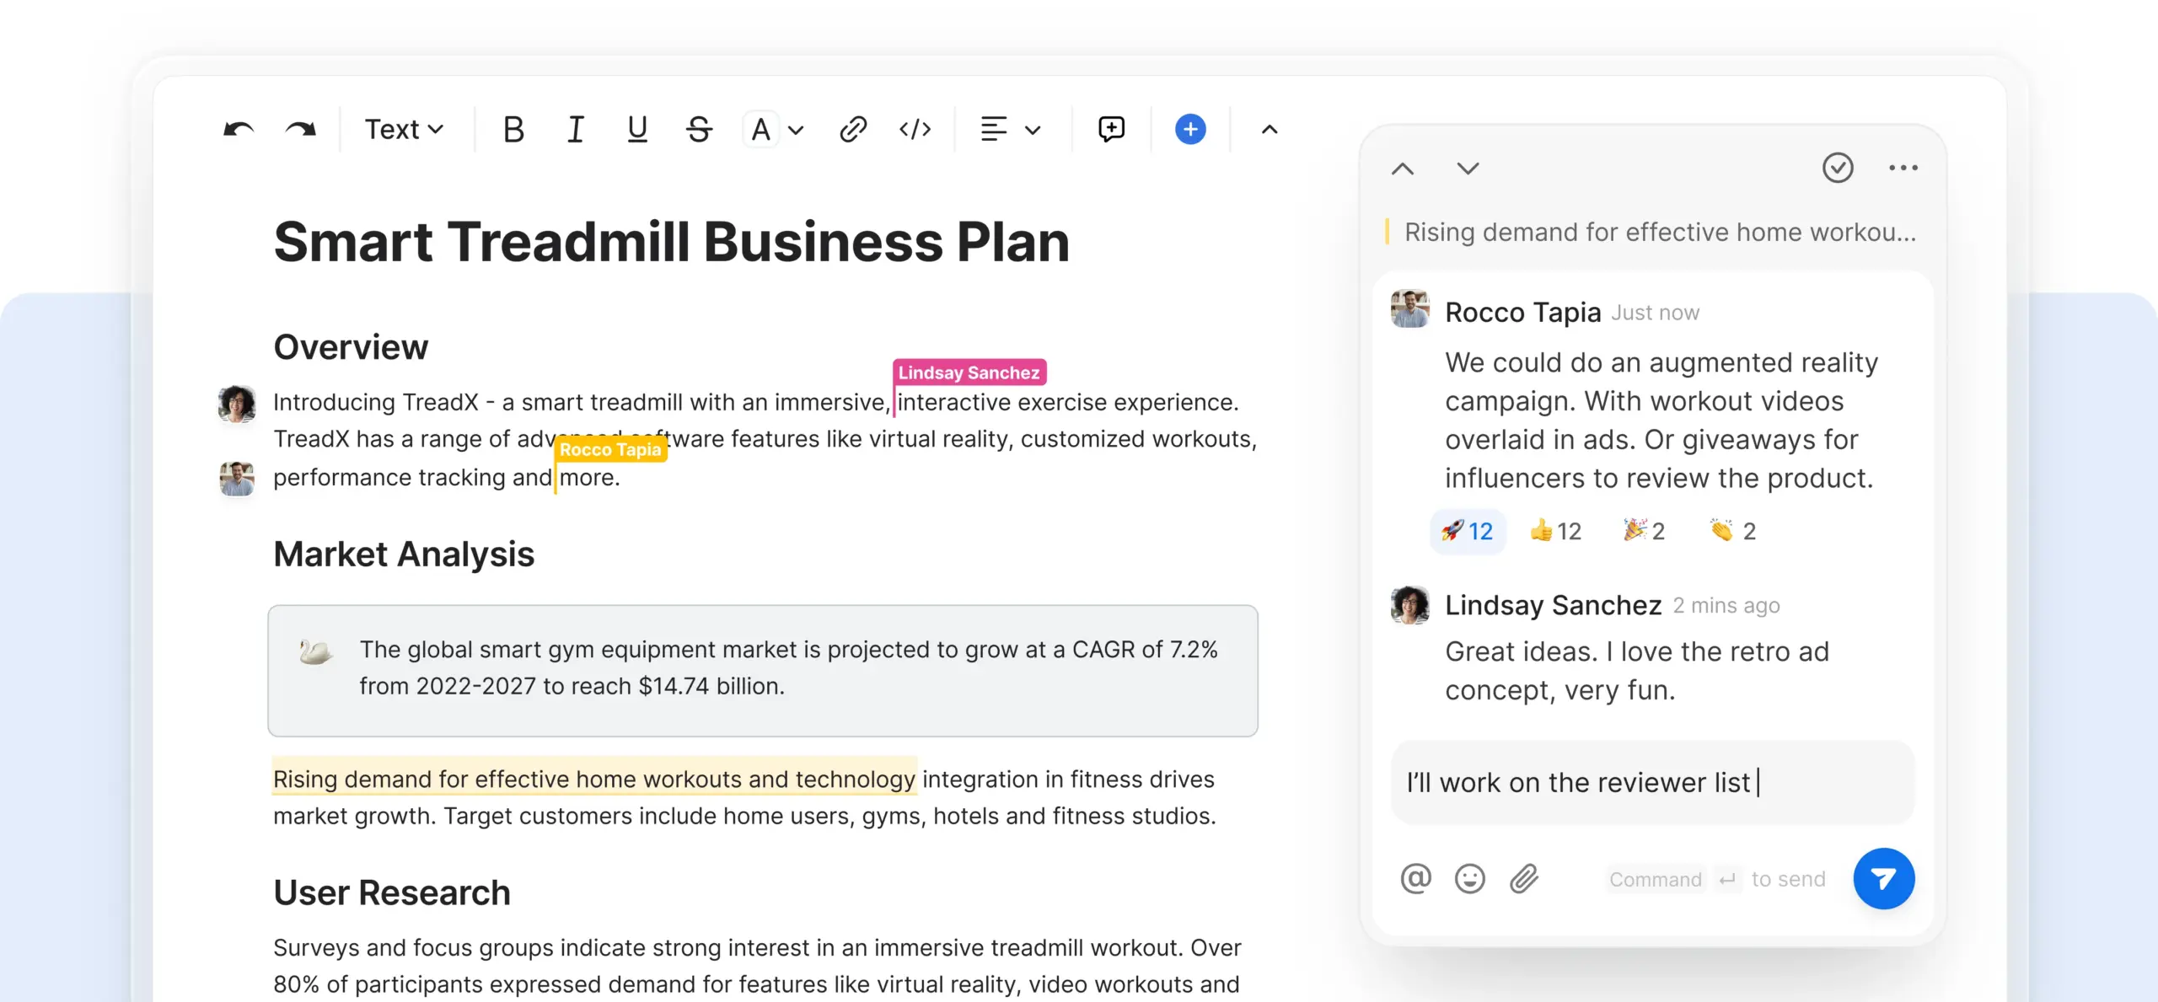Click the blue plus insert button

(1189, 130)
